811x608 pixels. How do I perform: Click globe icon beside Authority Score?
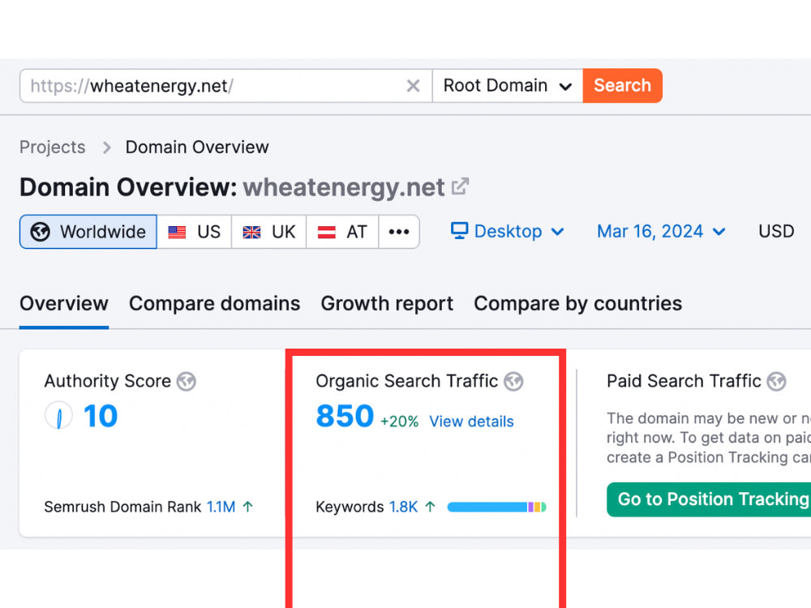[x=187, y=382]
